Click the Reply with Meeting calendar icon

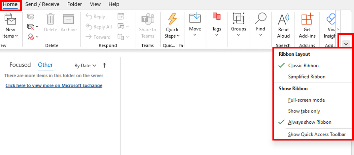tap(121, 16)
